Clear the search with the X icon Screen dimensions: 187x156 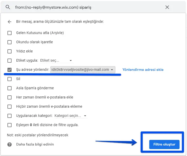[167, 7]
